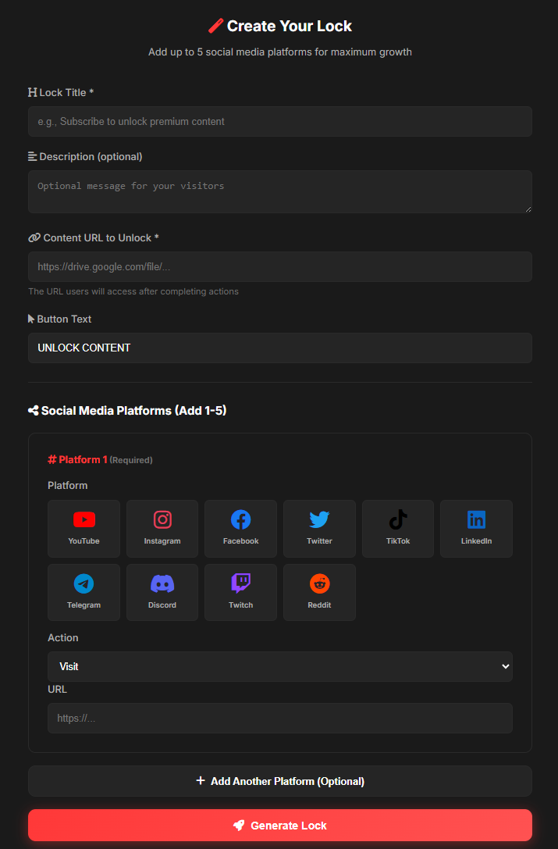Screen dimensions: 558x849
Task: Focus the Content URL to Unlock field
Action: pyautogui.click(x=279, y=266)
